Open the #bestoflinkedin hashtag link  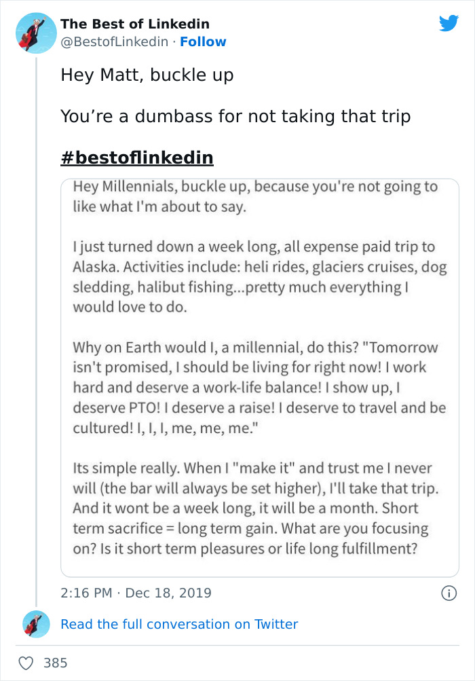137,158
